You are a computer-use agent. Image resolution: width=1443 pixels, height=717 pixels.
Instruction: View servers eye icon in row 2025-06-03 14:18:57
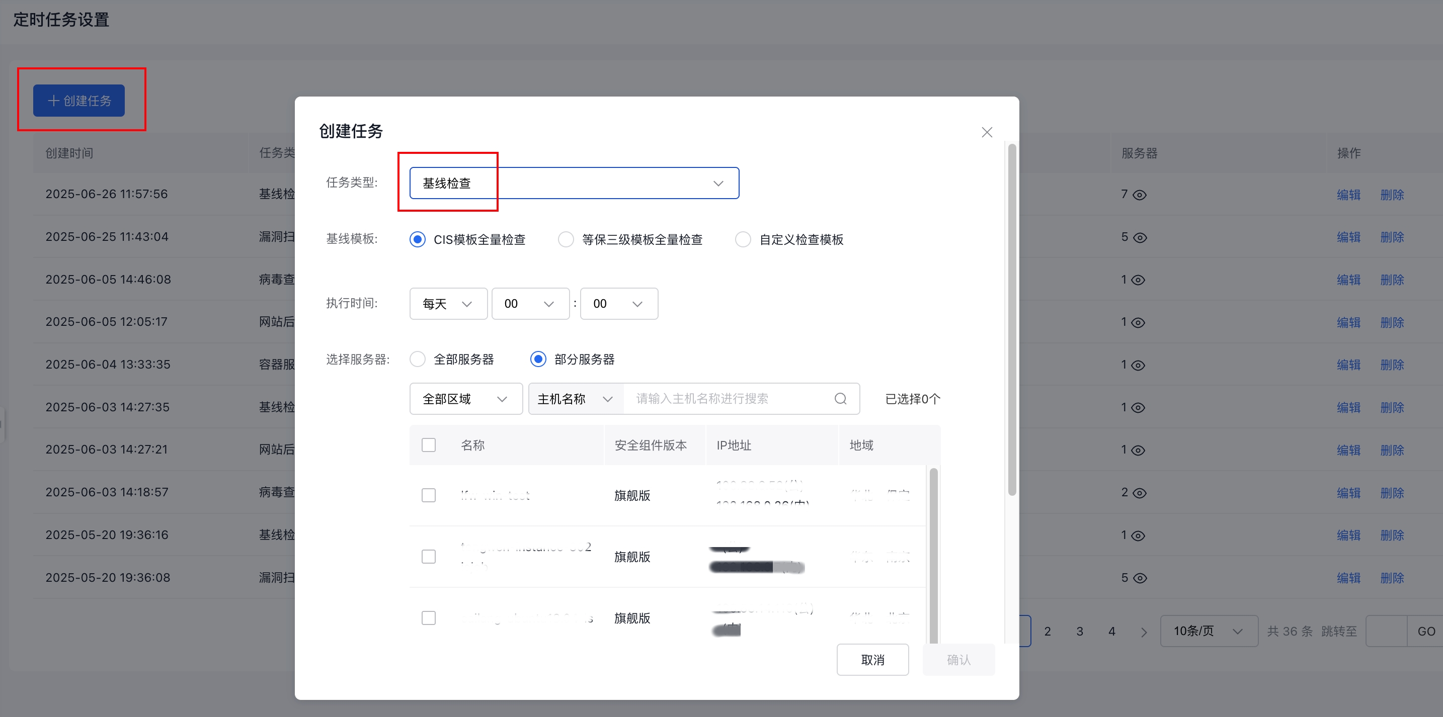[1140, 493]
